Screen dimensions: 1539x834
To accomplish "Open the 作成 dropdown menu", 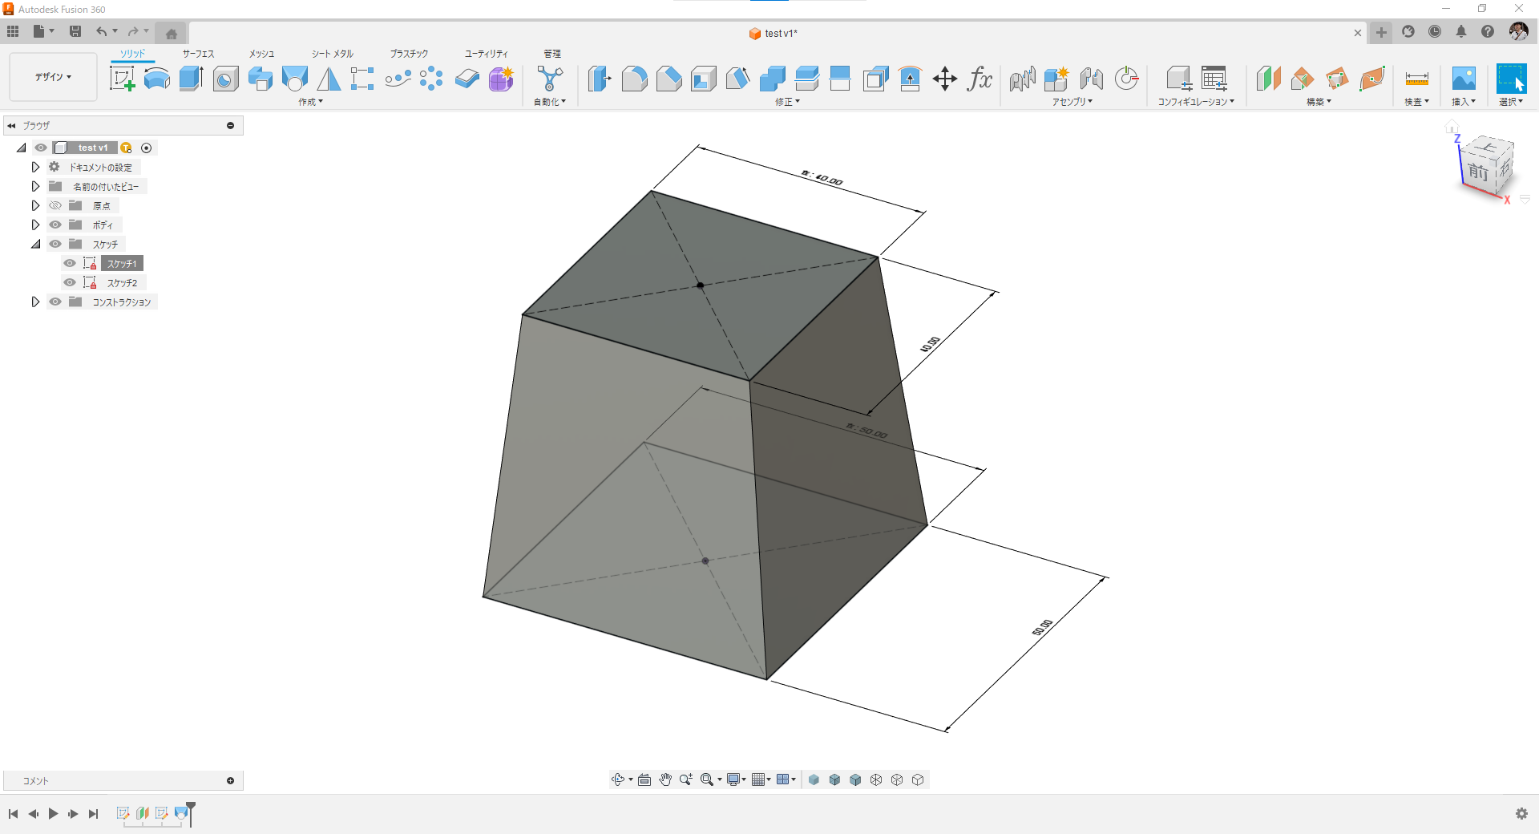I will point(309,102).
